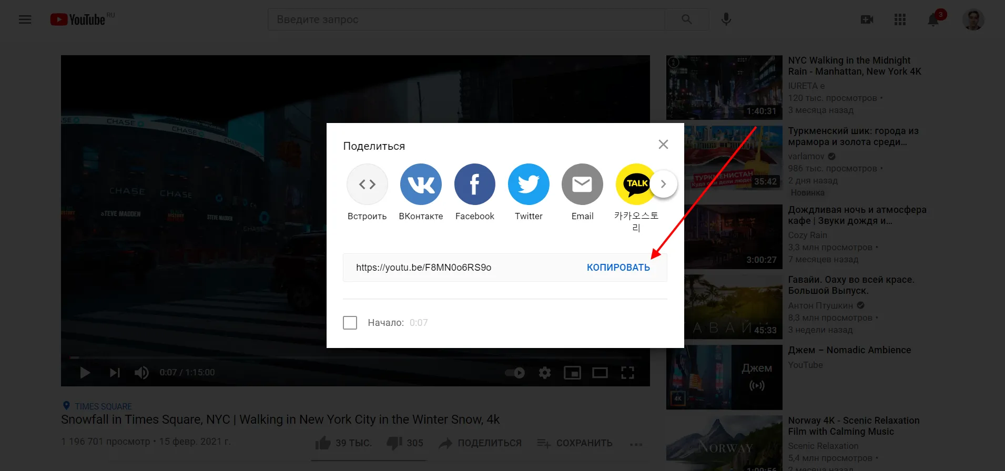Image resolution: width=1005 pixels, height=471 pixels.
Task: Switch to miniplayer mode
Action: point(572,373)
